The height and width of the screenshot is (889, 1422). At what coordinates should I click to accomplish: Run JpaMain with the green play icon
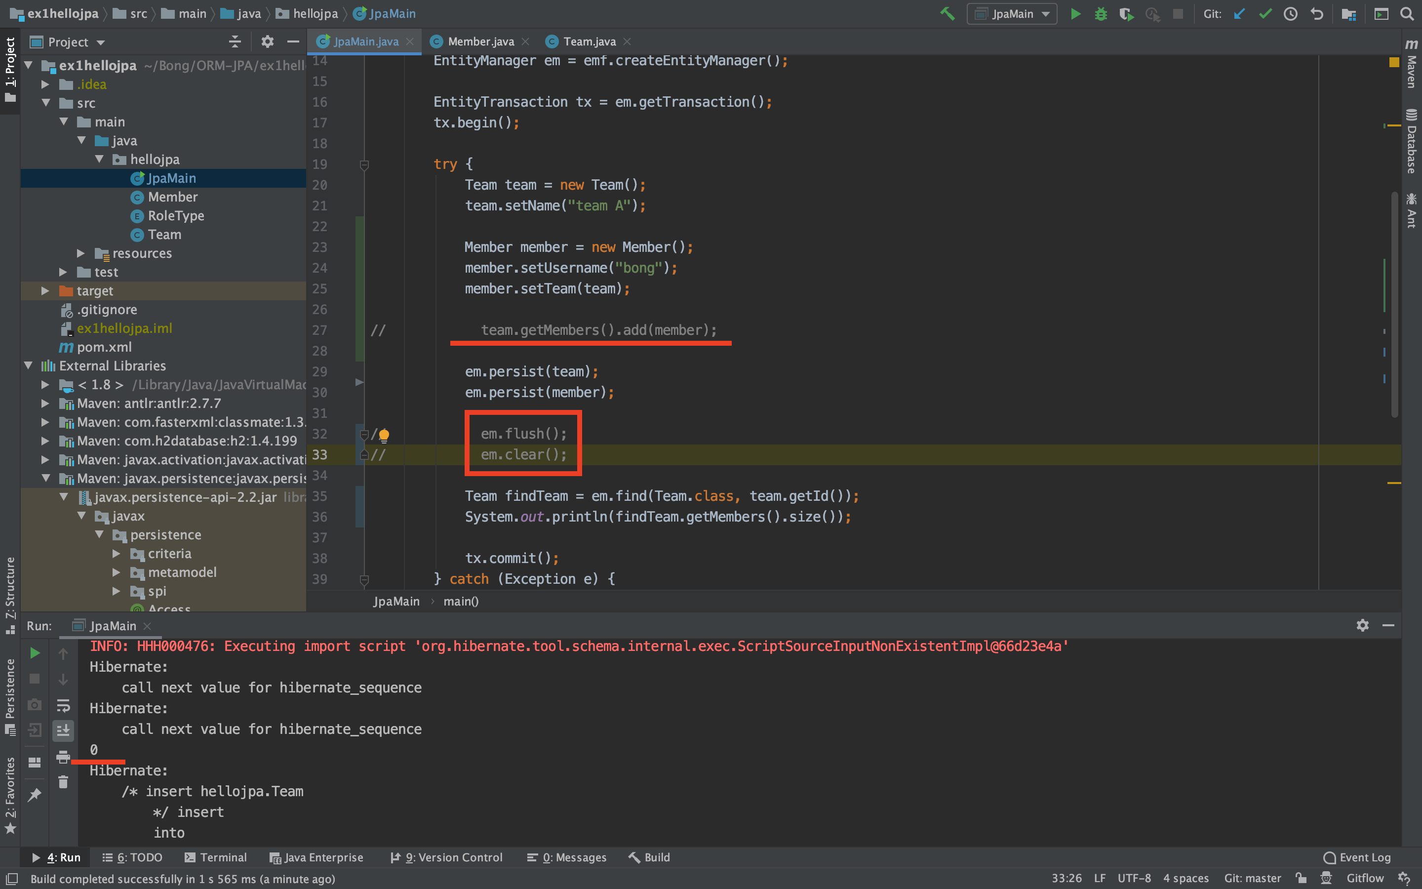(1075, 14)
